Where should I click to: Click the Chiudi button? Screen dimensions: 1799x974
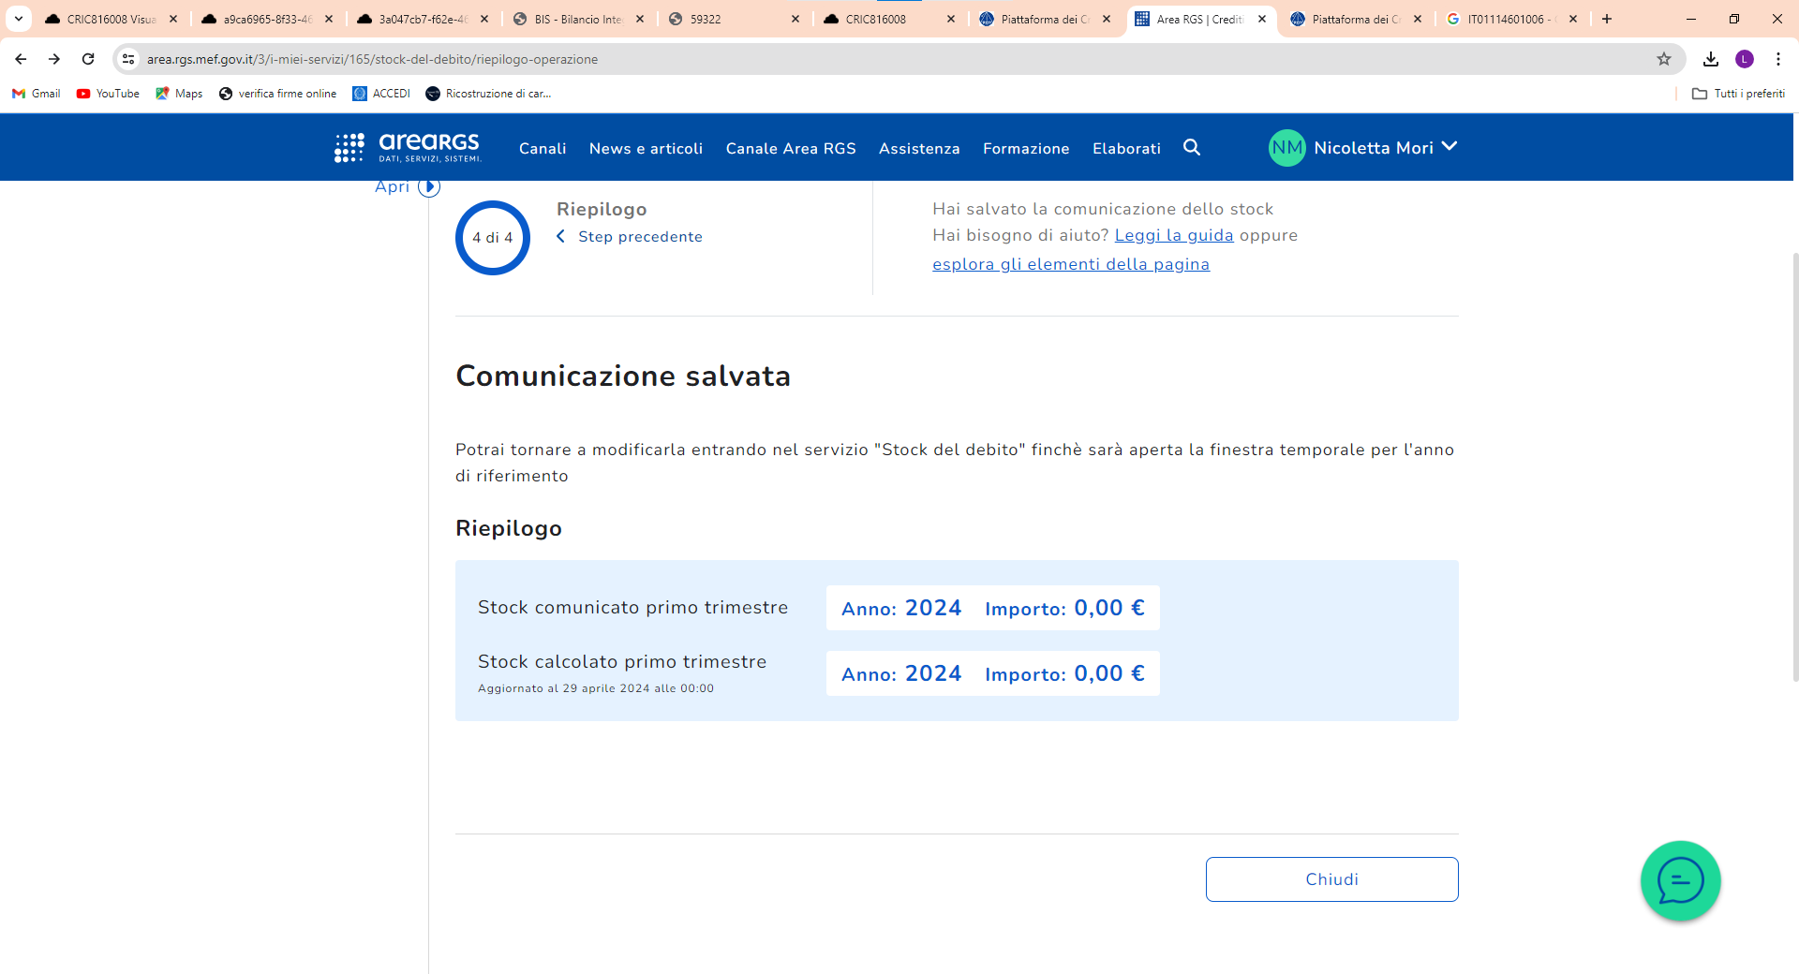click(1331, 879)
